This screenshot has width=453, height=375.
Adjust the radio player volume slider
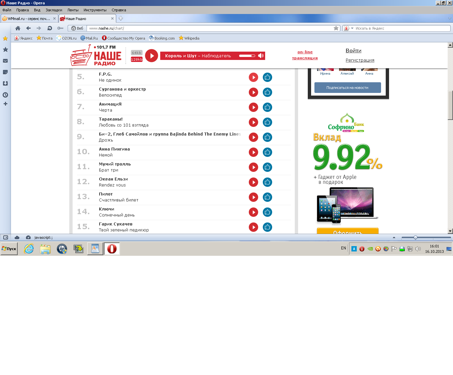tap(247, 56)
